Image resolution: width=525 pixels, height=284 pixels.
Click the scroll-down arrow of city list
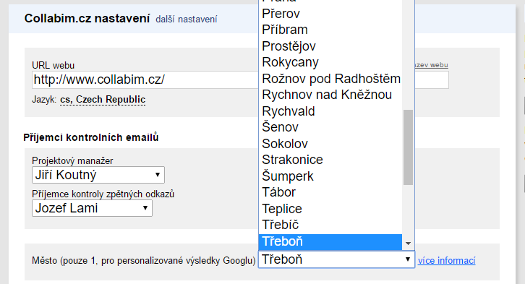click(x=408, y=244)
